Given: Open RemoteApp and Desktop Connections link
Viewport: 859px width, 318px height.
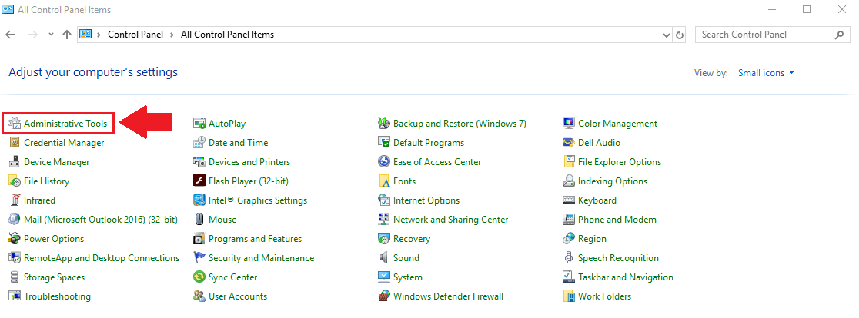Looking at the screenshot, I should 102,257.
